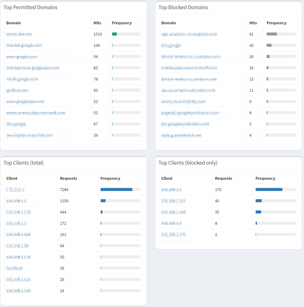304x307 pixels.
Task: Click the gray frequency bar for 91 hits
Action: coord(271,34)
